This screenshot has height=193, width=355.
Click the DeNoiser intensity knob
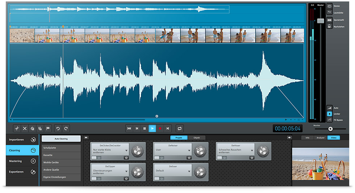tap(200, 151)
